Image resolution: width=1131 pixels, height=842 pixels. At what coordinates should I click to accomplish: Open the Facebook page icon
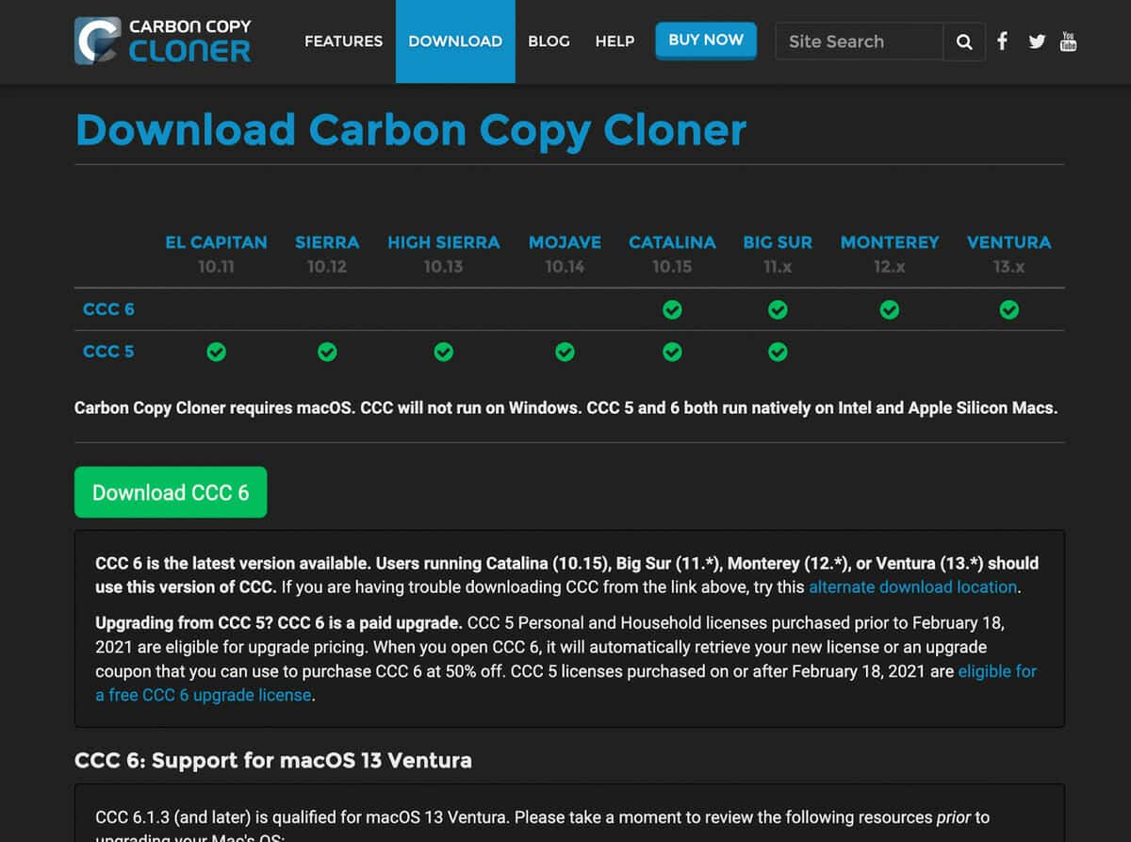tap(1003, 41)
